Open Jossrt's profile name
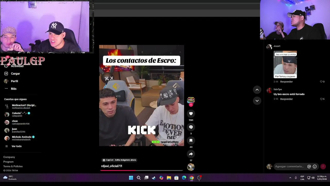 click(277, 46)
